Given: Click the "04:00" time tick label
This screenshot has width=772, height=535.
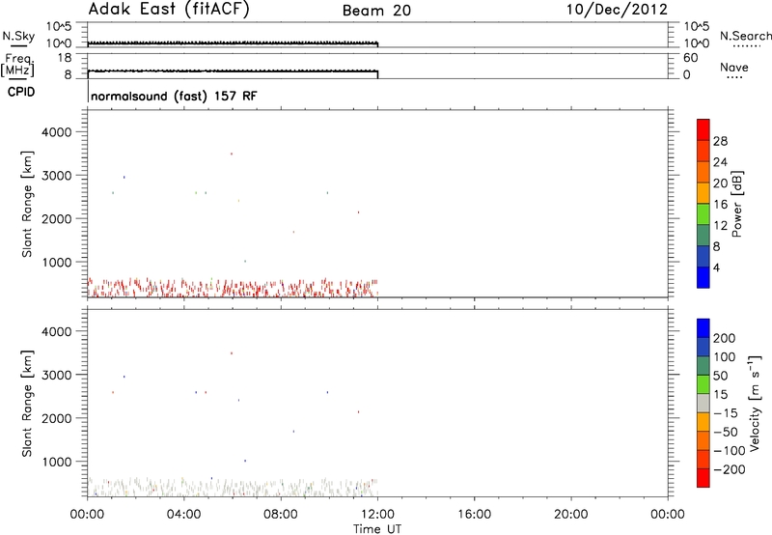Looking at the screenshot, I should [183, 515].
